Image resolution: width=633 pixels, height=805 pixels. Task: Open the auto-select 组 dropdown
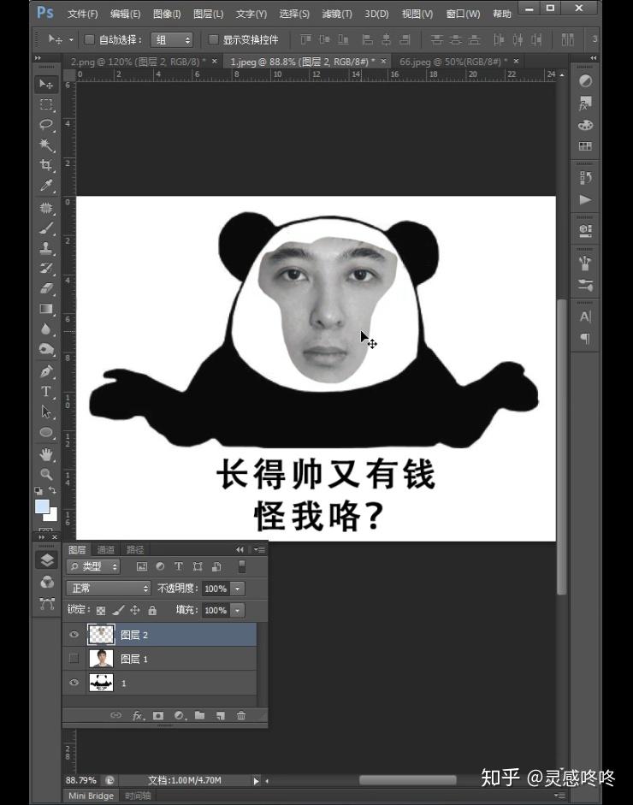171,39
